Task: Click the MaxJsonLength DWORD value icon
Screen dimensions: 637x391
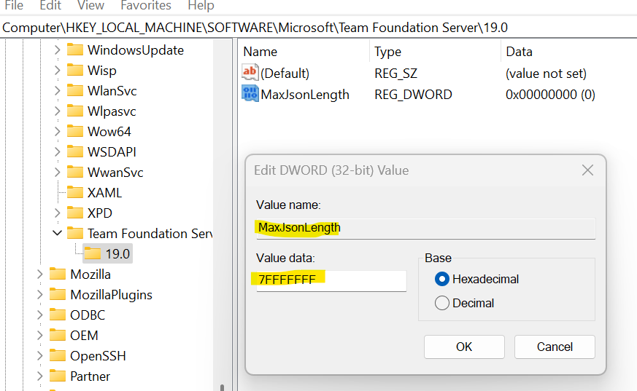Action: pos(250,94)
